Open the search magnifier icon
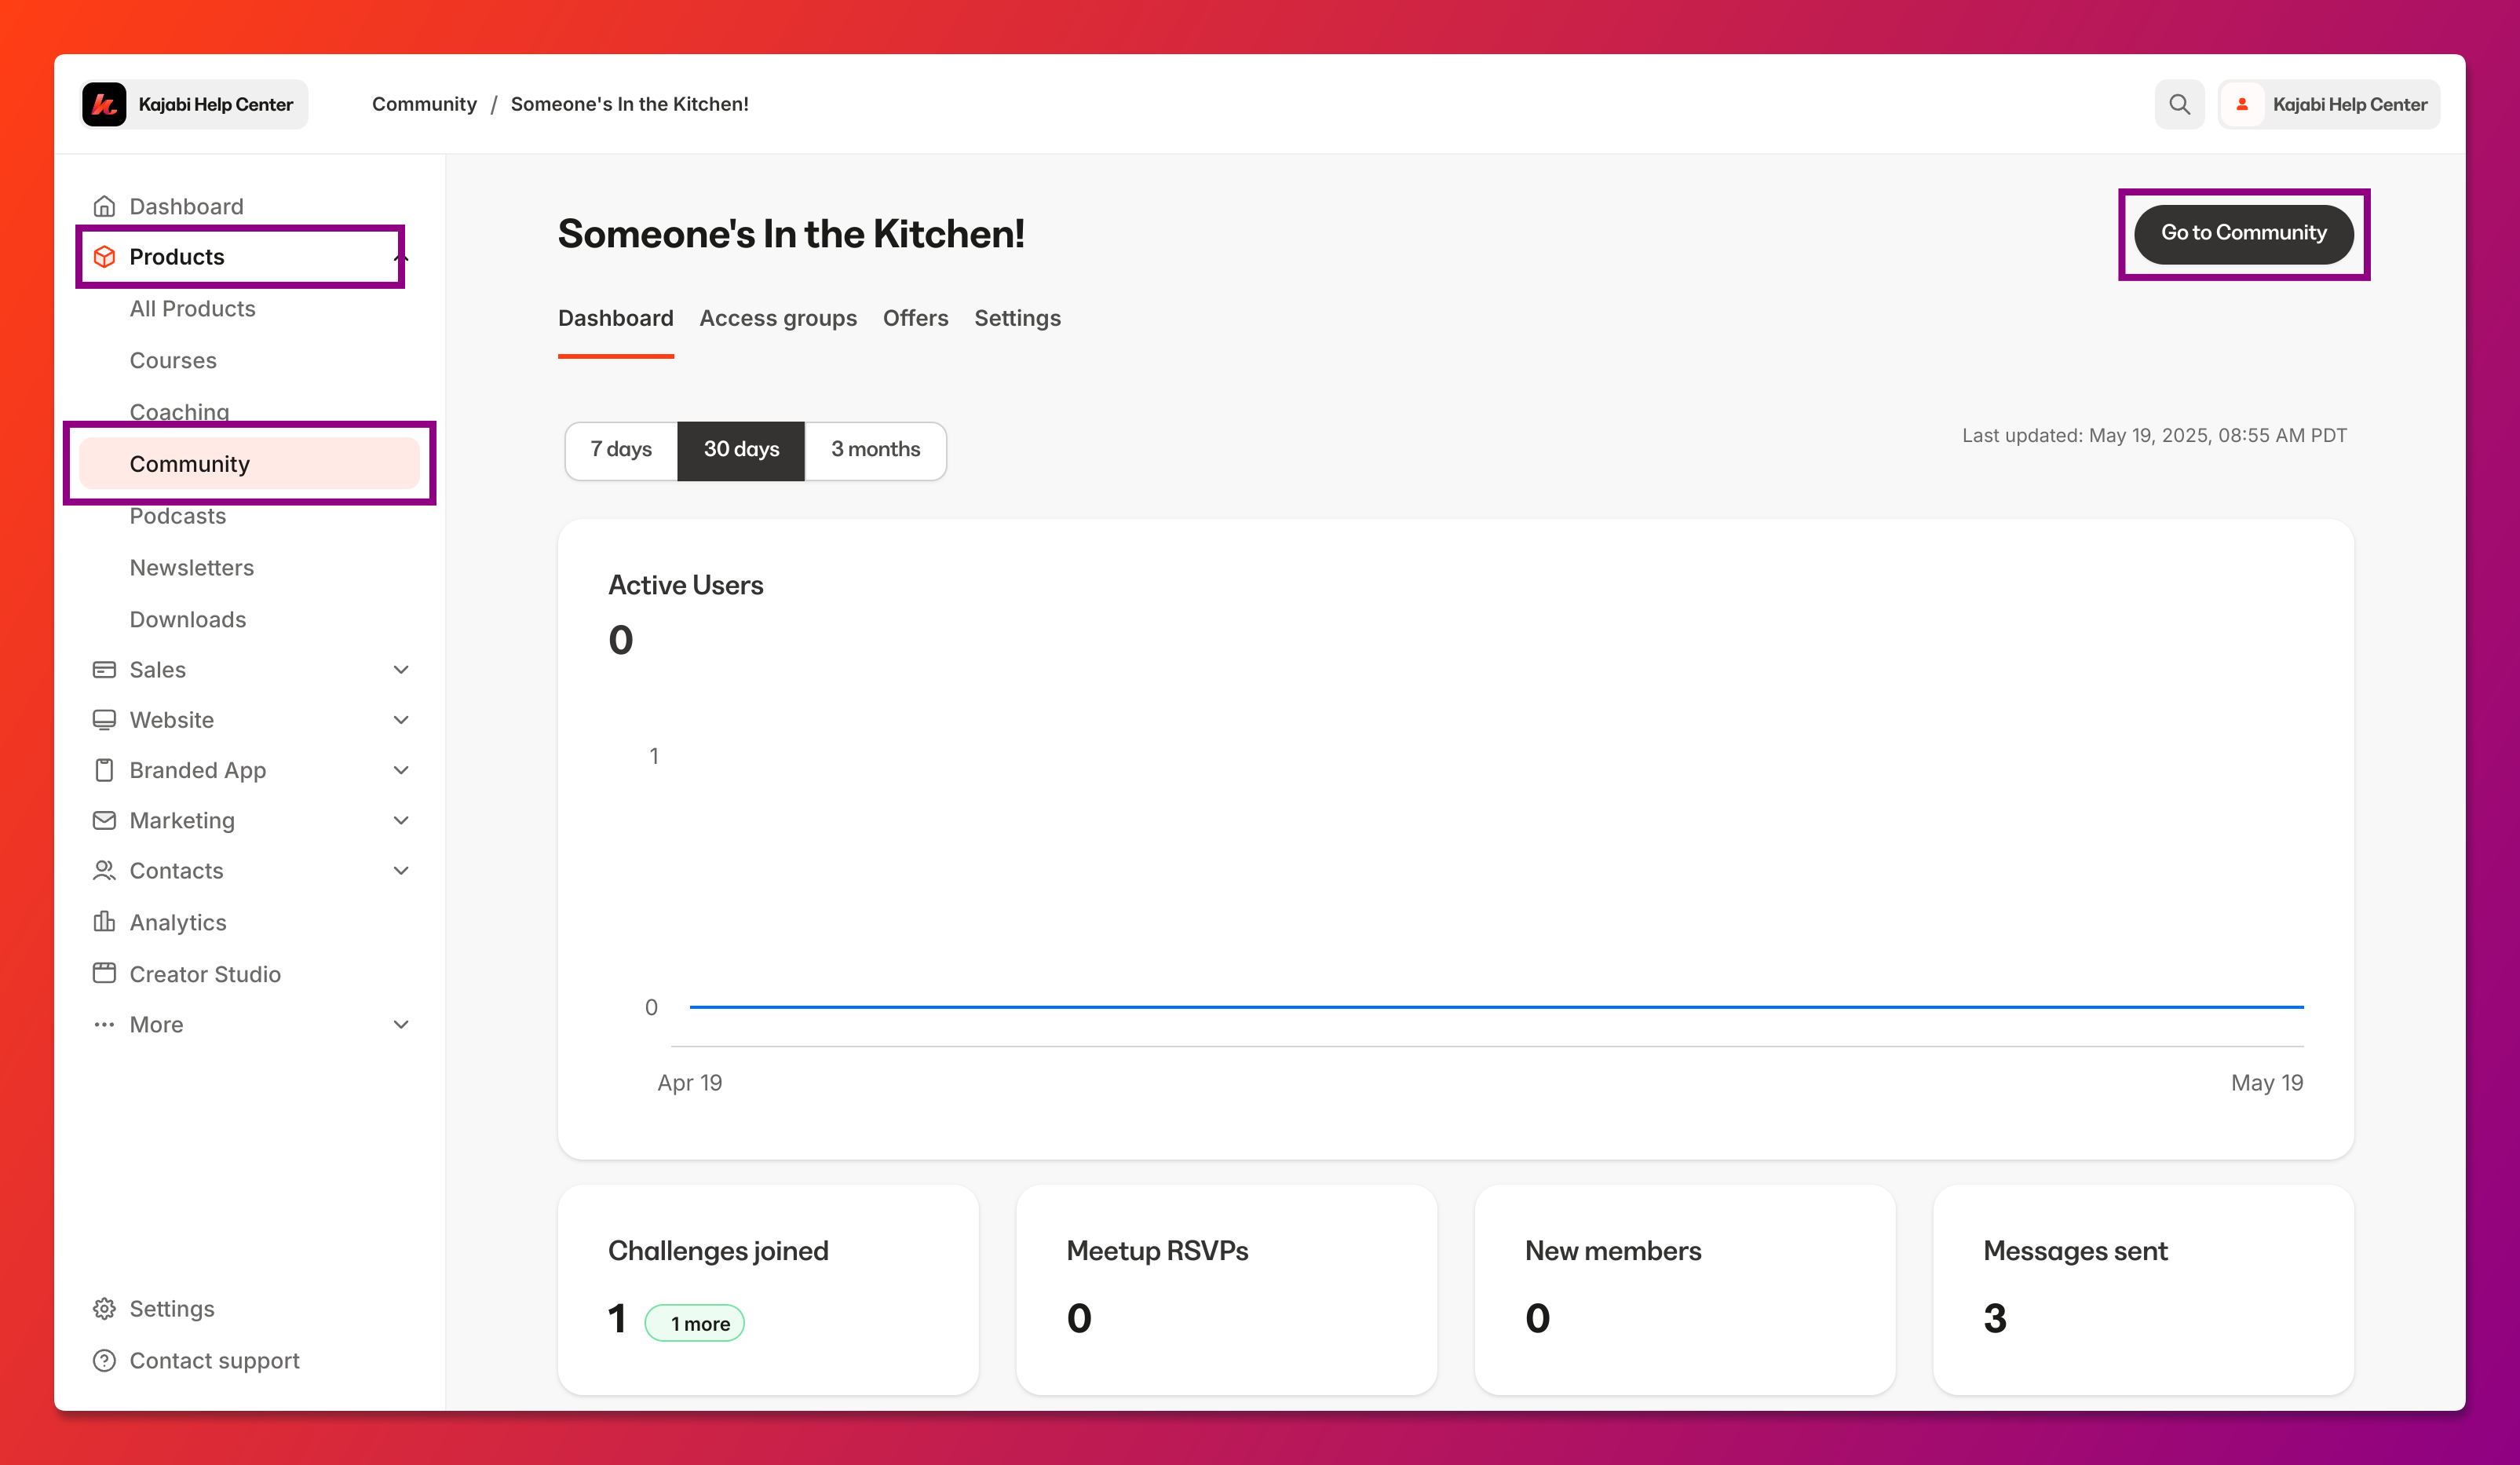Viewport: 2520px width, 1465px height. coord(2179,104)
